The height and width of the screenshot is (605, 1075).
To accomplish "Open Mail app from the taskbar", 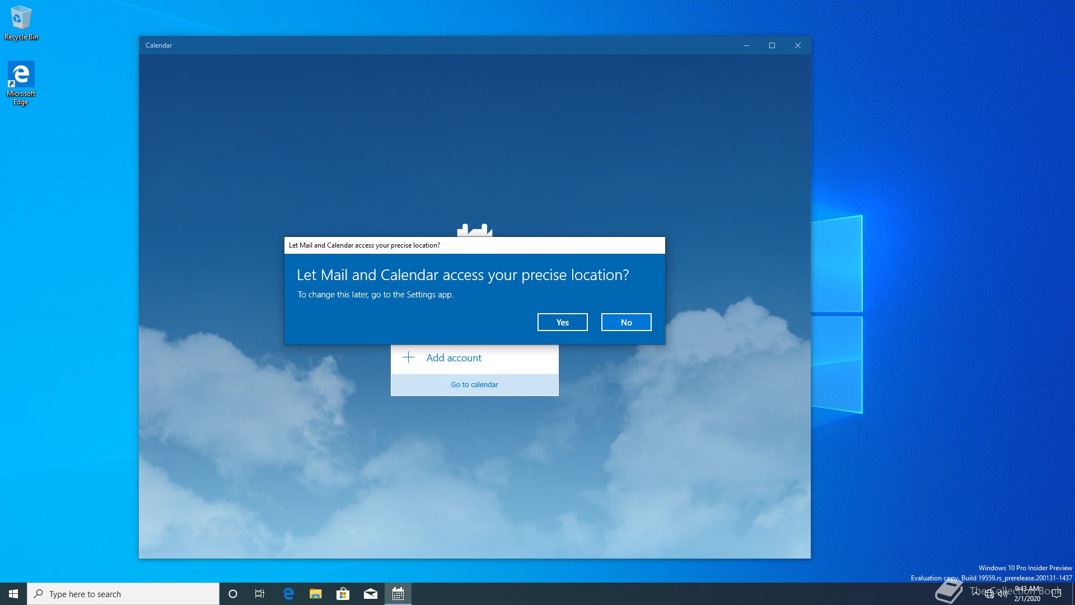I will click(370, 594).
